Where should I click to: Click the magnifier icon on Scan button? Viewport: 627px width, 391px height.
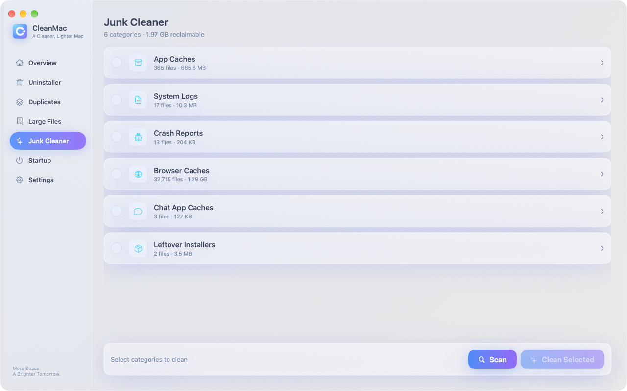[482, 359]
